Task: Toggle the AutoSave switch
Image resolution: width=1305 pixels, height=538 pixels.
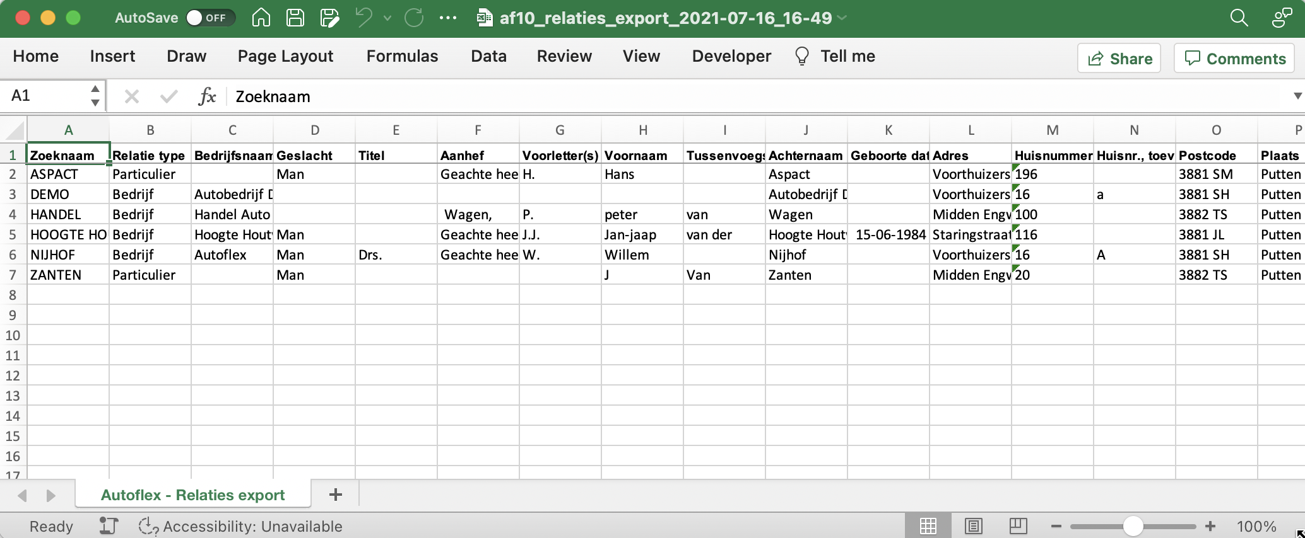Action: (x=210, y=18)
